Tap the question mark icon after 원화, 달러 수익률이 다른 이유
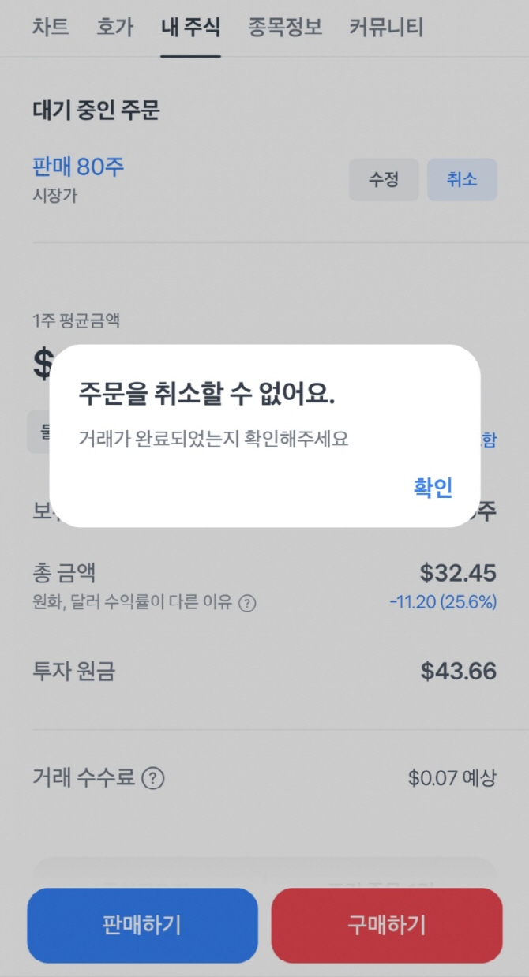This screenshot has width=529, height=977. click(247, 604)
